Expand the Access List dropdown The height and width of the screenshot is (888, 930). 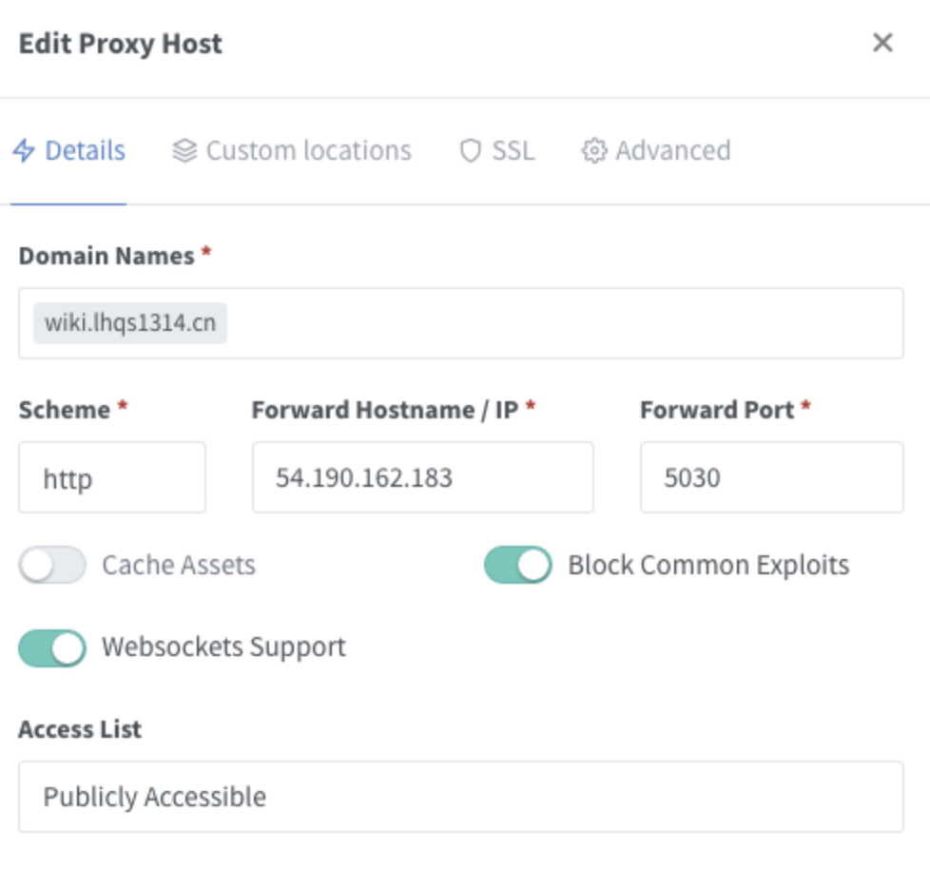pyautogui.click(x=460, y=797)
